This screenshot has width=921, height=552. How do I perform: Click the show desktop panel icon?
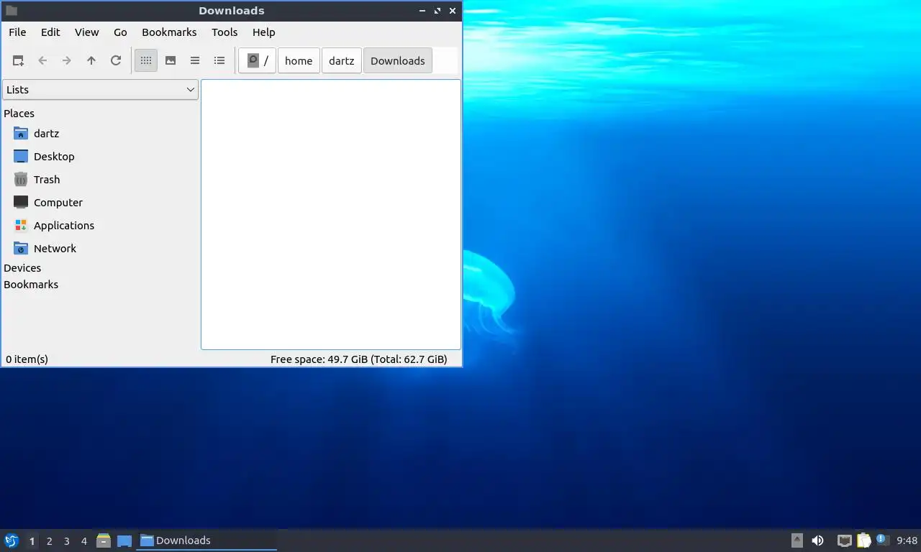(x=124, y=541)
